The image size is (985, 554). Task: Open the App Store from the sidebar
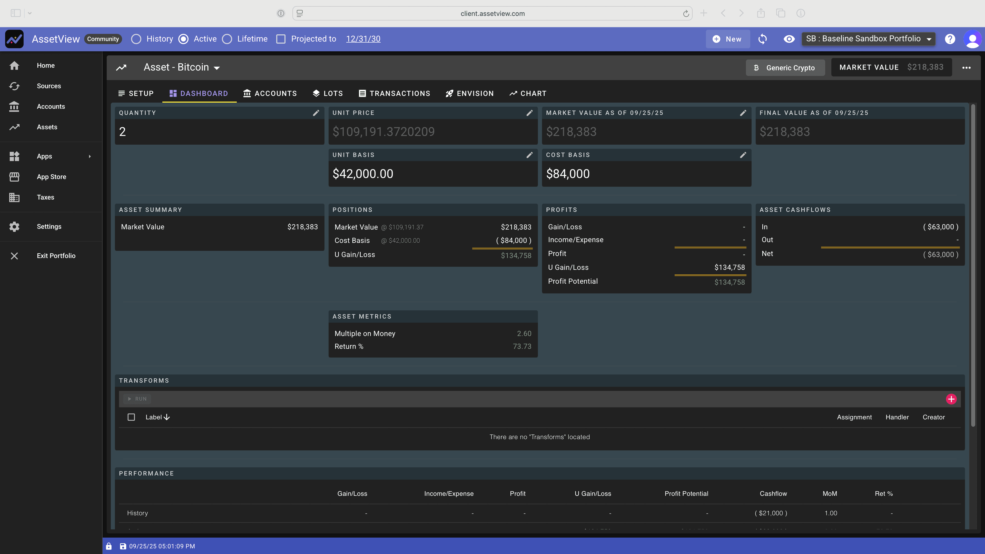(51, 177)
